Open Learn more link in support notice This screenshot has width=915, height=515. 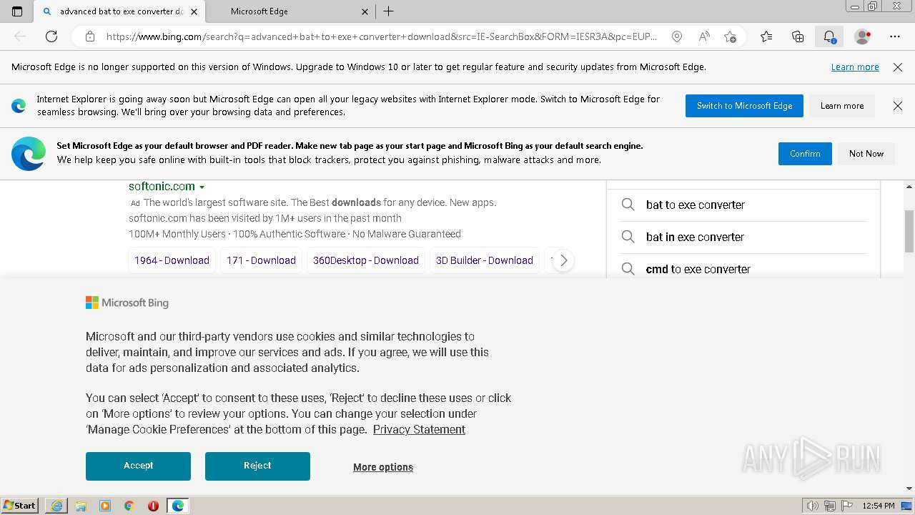[855, 67]
